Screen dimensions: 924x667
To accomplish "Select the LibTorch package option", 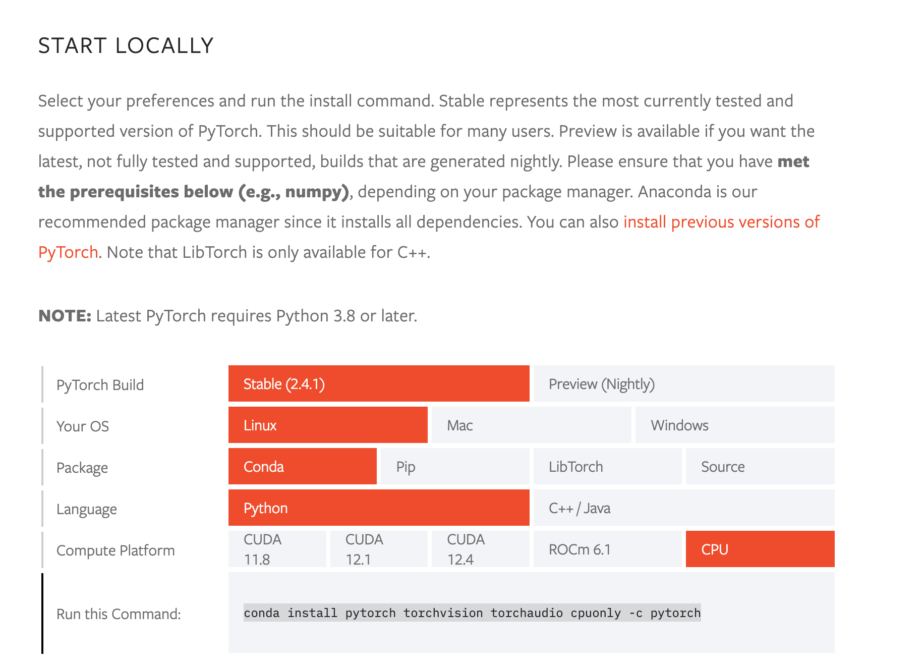I will [x=608, y=466].
